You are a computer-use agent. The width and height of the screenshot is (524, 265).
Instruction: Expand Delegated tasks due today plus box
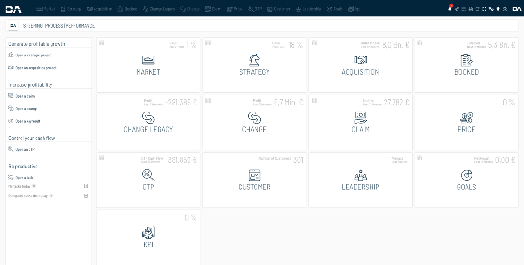click(86, 195)
